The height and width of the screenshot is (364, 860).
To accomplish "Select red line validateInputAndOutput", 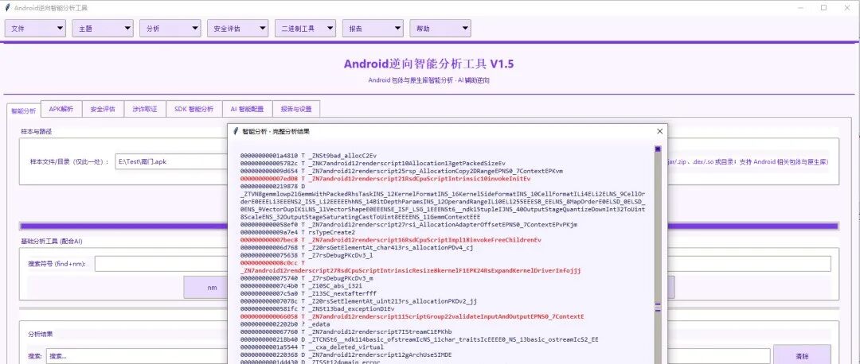I will pos(412,316).
